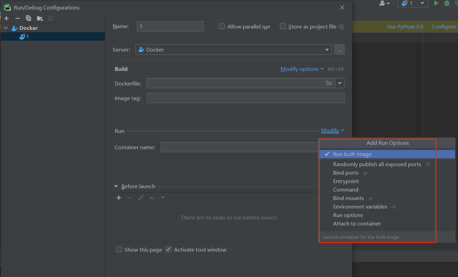458x277 pixels.
Task: Open the Server Docker dropdown
Action: click(234, 50)
